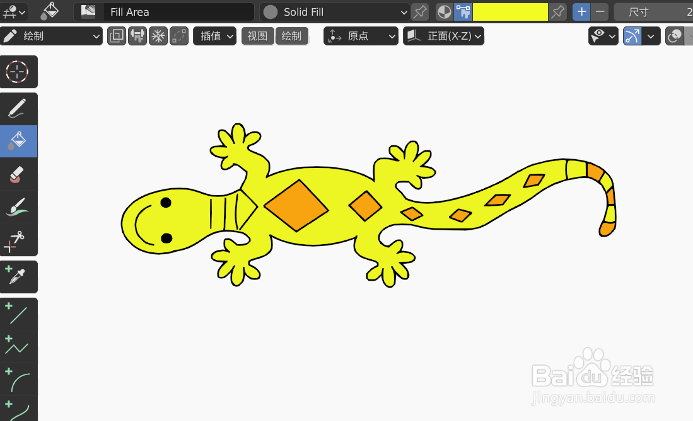Select material color mode button
This screenshot has width=693, height=421.
pos(445,12)
